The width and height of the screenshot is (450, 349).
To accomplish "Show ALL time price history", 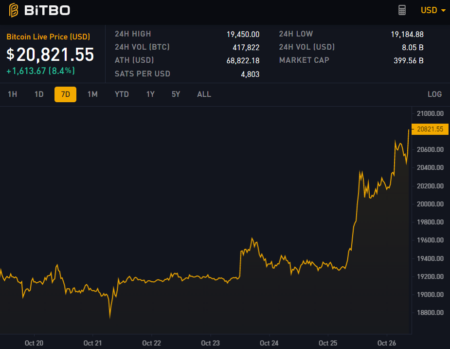I will tap(204, 94).
